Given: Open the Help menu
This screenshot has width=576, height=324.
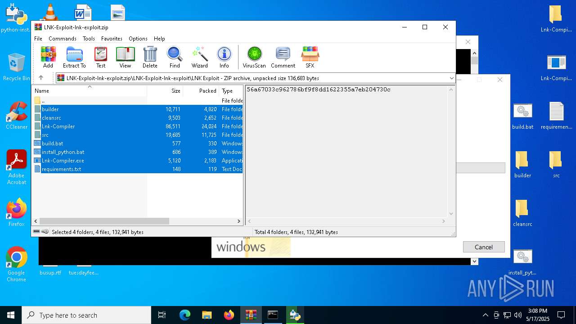Looking at the screenshot, I should (159, 39).
